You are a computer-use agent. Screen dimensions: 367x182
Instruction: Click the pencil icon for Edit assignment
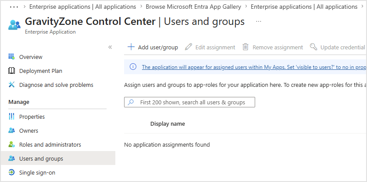[188, 47]
